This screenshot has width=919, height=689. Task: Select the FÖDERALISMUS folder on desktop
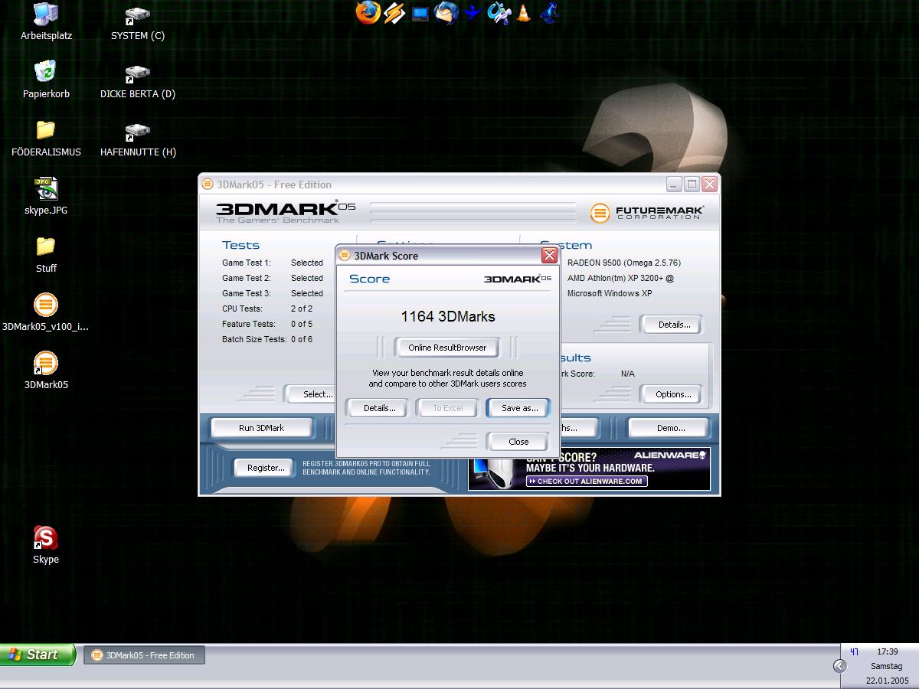46,138
